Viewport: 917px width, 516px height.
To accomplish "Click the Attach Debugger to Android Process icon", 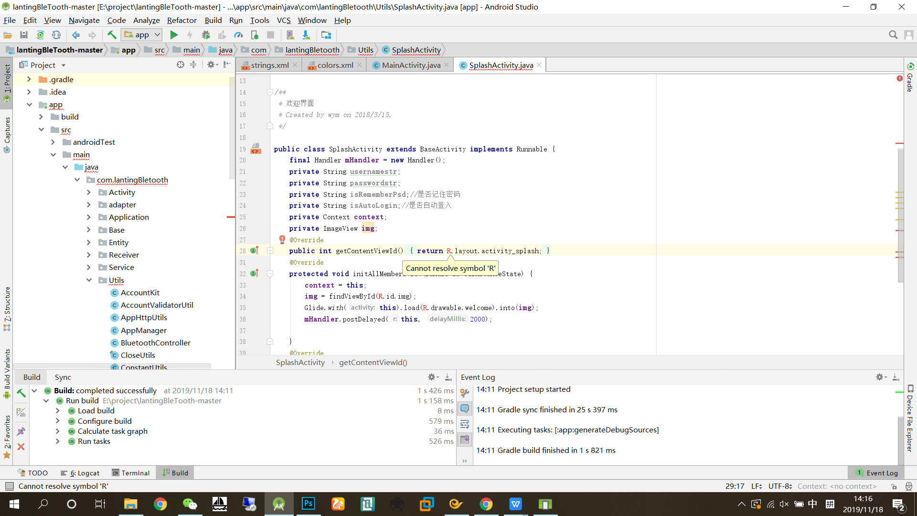I will [255, 34].
